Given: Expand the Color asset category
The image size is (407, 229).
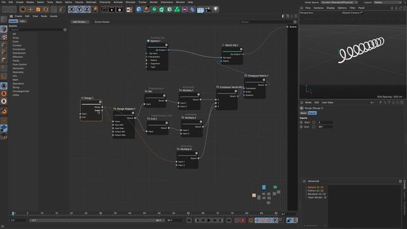Looking at the screenshot, I should [15, 41].
